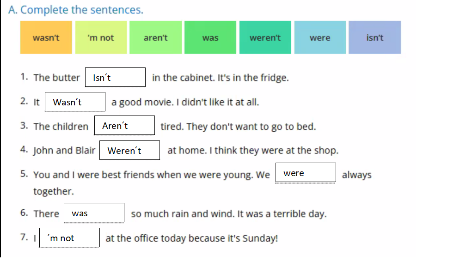
Task: Pick the teal "weren't" word tile
Action: [x=265, y=38]
